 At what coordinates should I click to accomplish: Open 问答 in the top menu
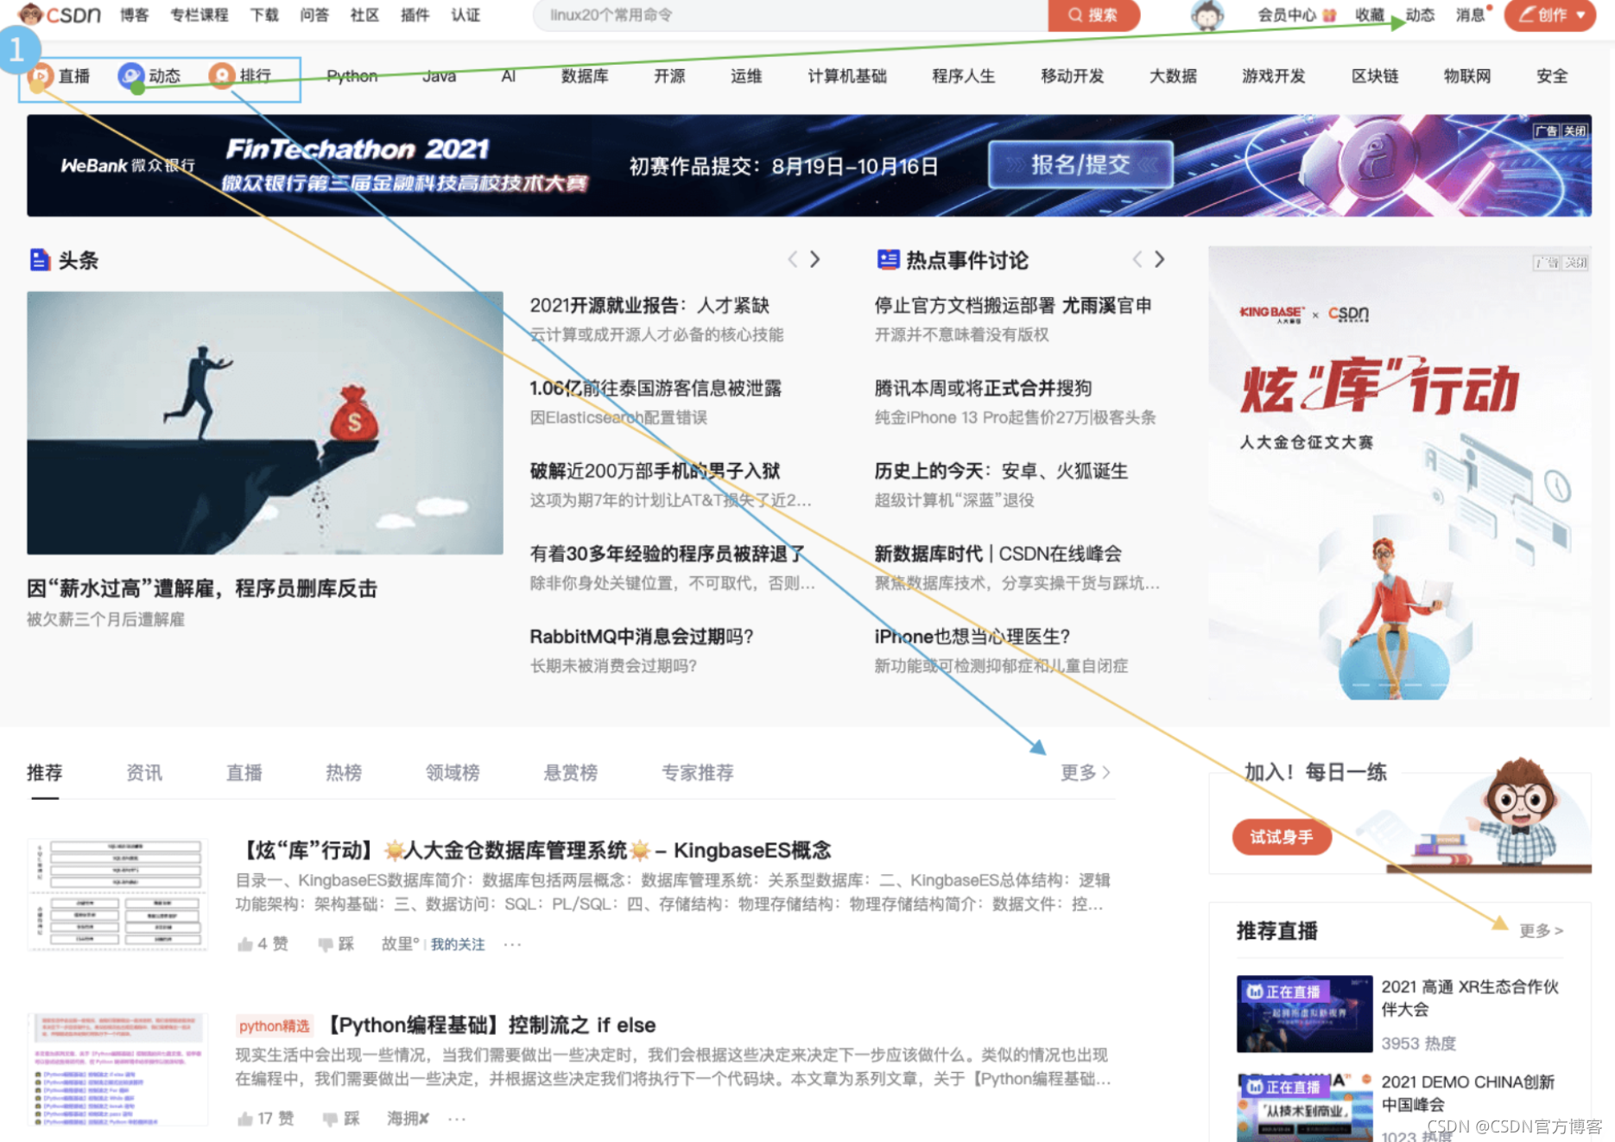pyautogui.click(x=314, y=15)
